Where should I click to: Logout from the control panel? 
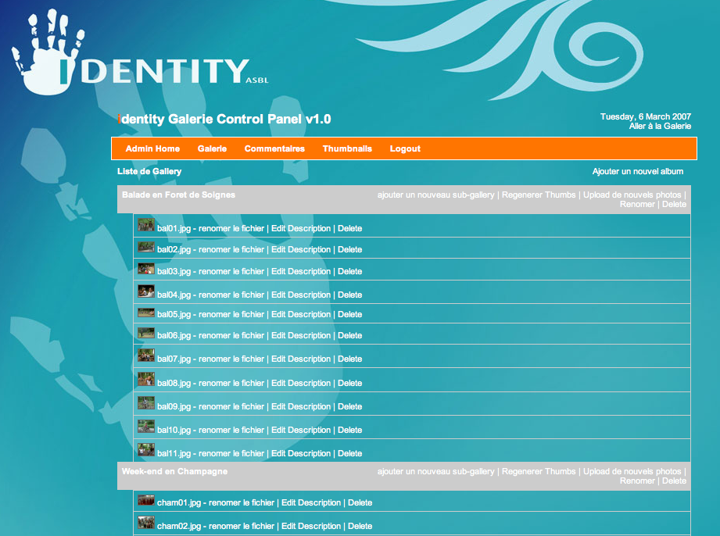(405, 148)
